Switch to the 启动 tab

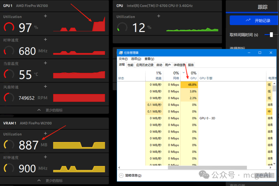pyautogui.click(x=159, y=65)
